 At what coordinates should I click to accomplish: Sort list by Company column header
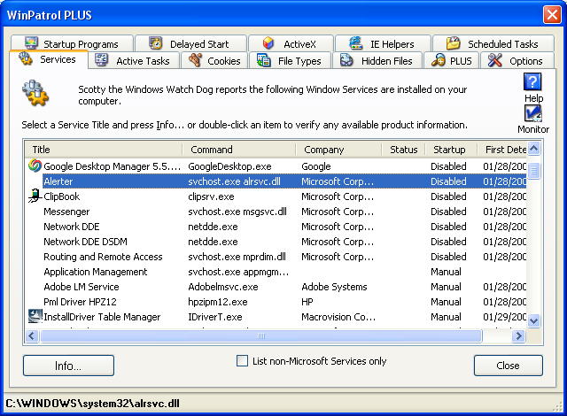tap(338, 150)
